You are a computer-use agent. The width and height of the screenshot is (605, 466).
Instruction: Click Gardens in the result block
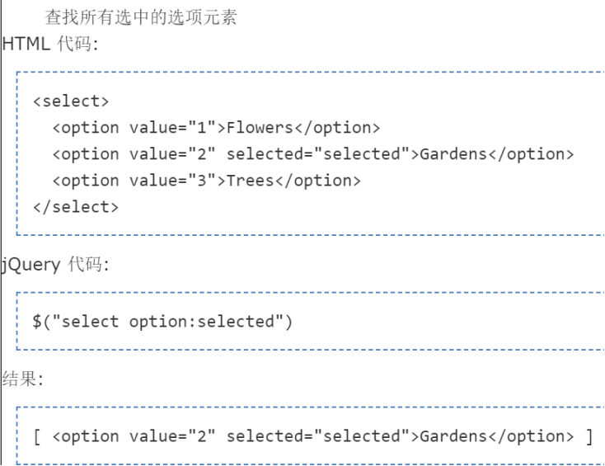[453, 436]
